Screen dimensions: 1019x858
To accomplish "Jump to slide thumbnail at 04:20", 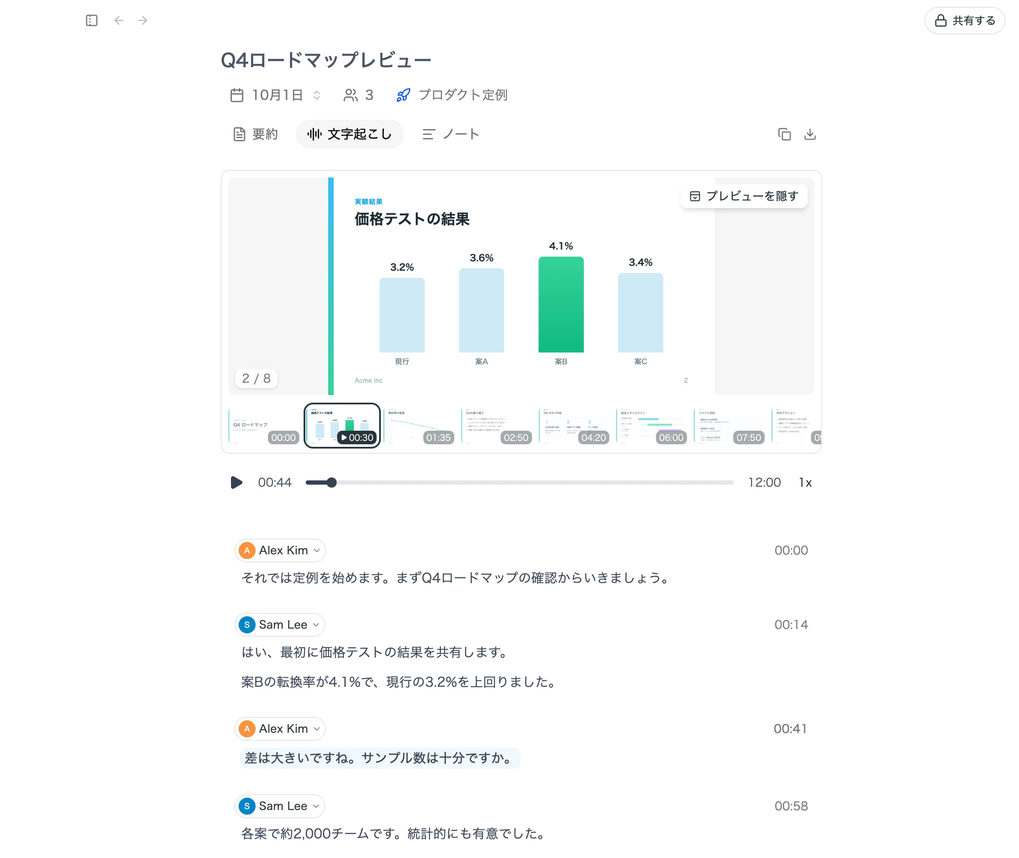I will (574, 426).
